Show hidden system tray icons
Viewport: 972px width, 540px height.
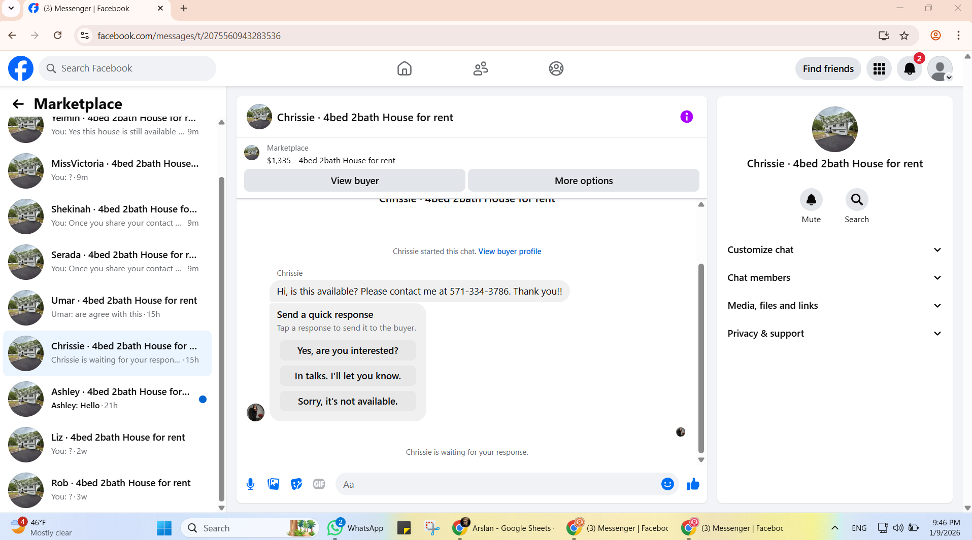(x=834, y=528)
